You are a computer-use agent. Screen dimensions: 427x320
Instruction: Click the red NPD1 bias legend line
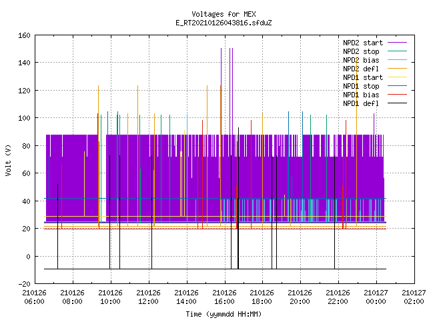397,95
